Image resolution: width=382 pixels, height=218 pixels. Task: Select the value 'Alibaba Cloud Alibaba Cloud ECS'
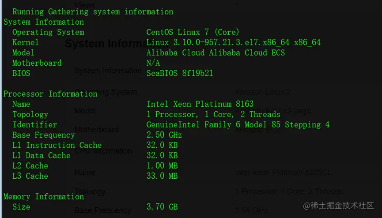(x=216, y=53)
